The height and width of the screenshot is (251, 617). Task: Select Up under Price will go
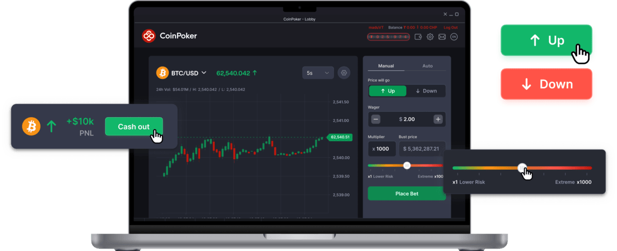click(x=387, y=91)
